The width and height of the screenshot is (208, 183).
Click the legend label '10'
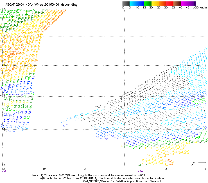[137, 8]
